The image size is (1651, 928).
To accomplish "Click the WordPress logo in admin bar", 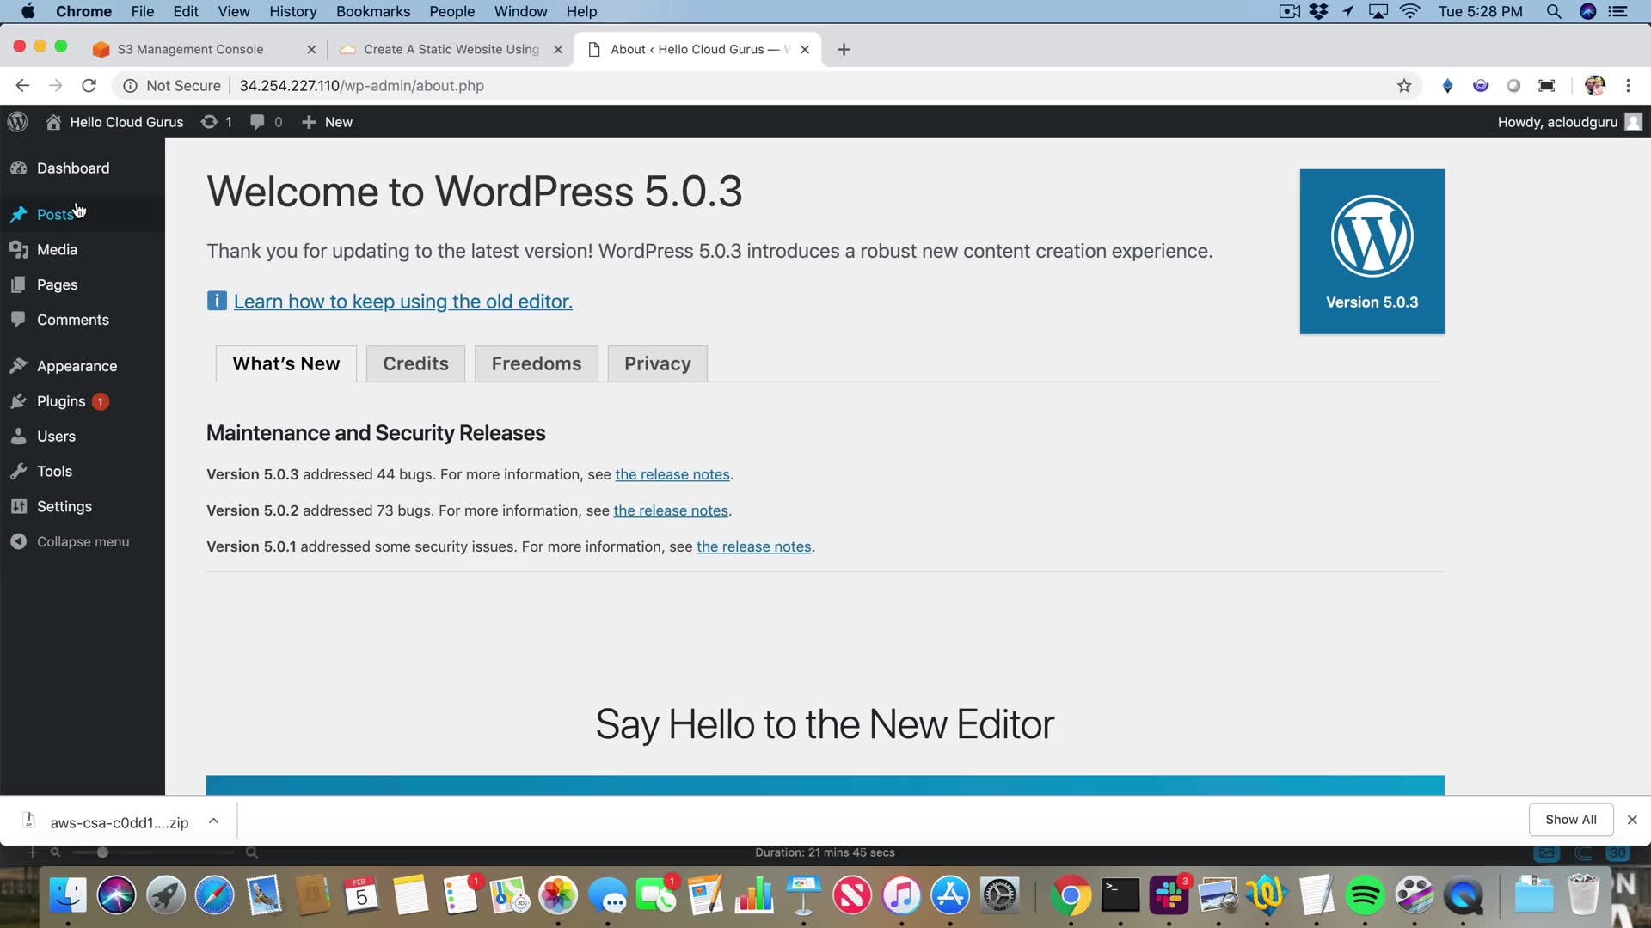I will [x=18, y=122].
